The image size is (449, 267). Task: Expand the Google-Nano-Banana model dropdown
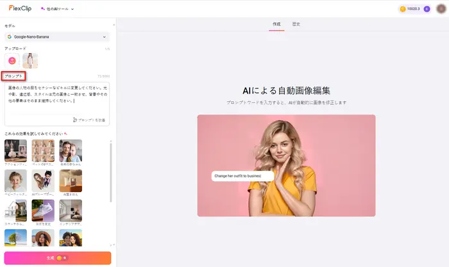(57, 37)
